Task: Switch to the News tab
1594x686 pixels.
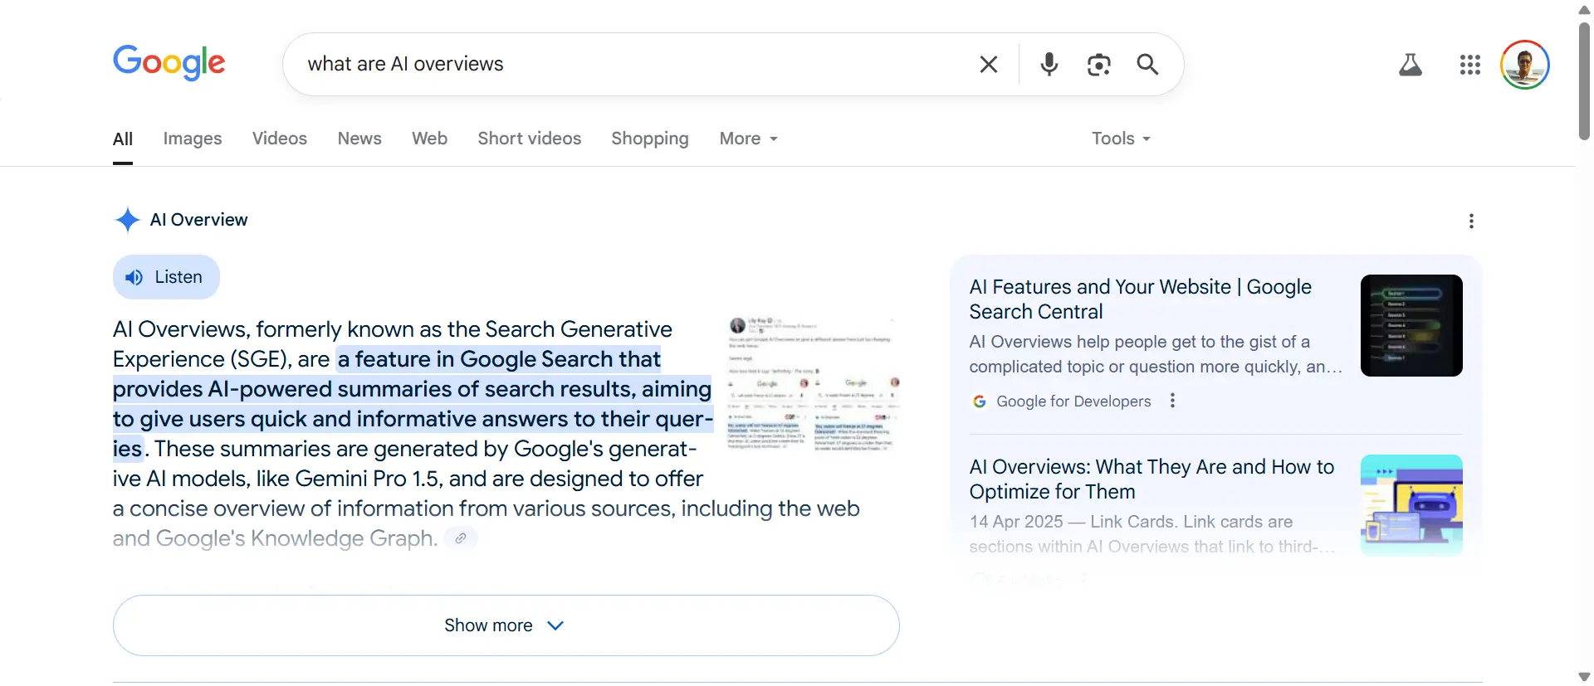Action: (359, 139)
